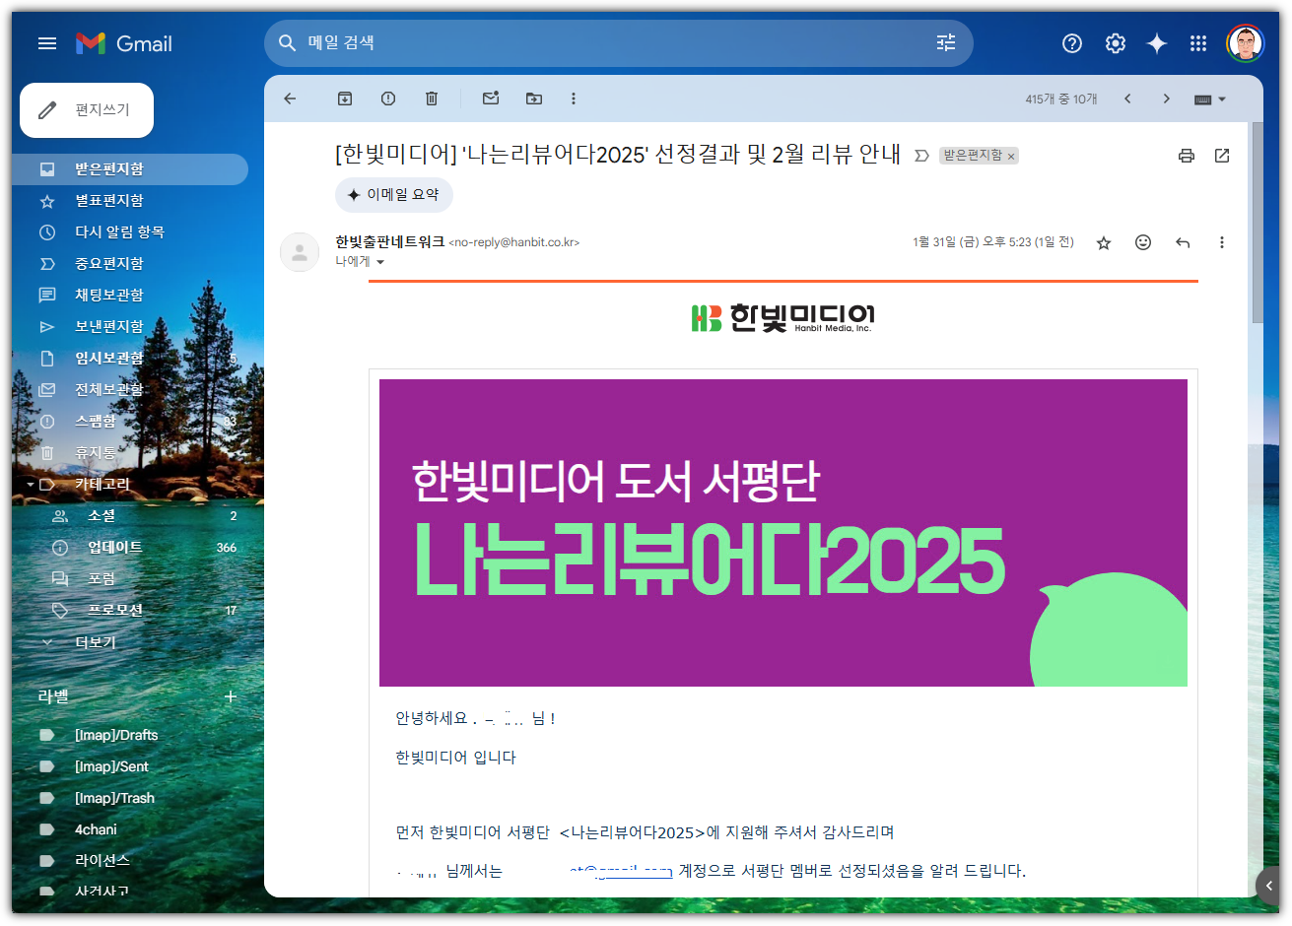Image resolution: width=1292 pixels, height=926 pixels.
Task: Open the 중요편지함 folder
Action: (130, 264)
